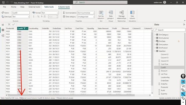Click the Undo arrow in title bar
This screenshot has width=186, height=105.
(8, 2)
